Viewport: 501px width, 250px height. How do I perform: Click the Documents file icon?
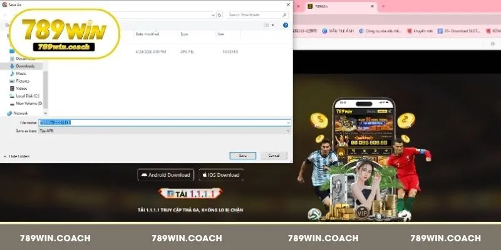[12, 59]
